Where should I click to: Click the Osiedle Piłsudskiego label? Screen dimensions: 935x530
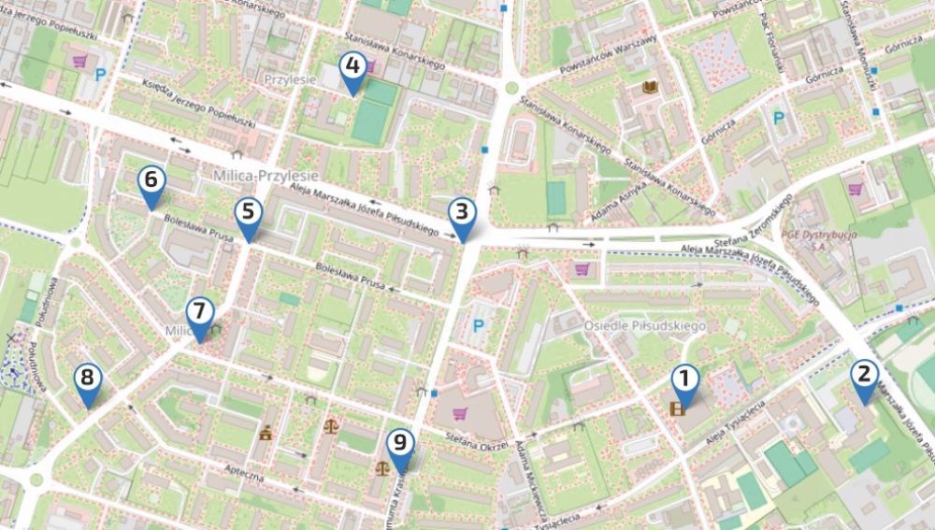pyautogui.click(x=644, y=325)
